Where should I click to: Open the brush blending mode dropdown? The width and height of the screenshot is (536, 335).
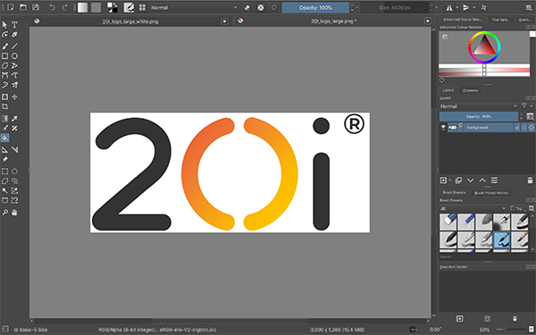(x=195, y=7)
